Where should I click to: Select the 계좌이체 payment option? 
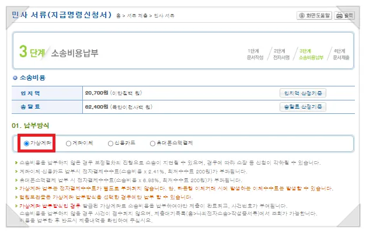(68, 143)
